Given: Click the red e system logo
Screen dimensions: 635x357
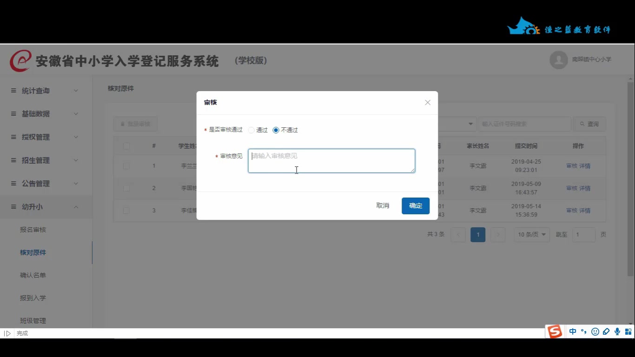Looking at the screenshot, I should click(21, 61).
